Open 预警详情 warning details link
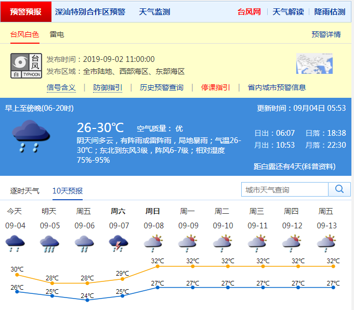 pyautogui.click(x=326, y=34)
